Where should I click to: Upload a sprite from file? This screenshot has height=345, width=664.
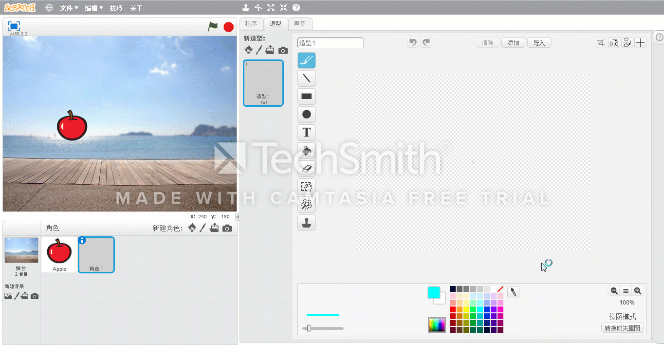214,228
